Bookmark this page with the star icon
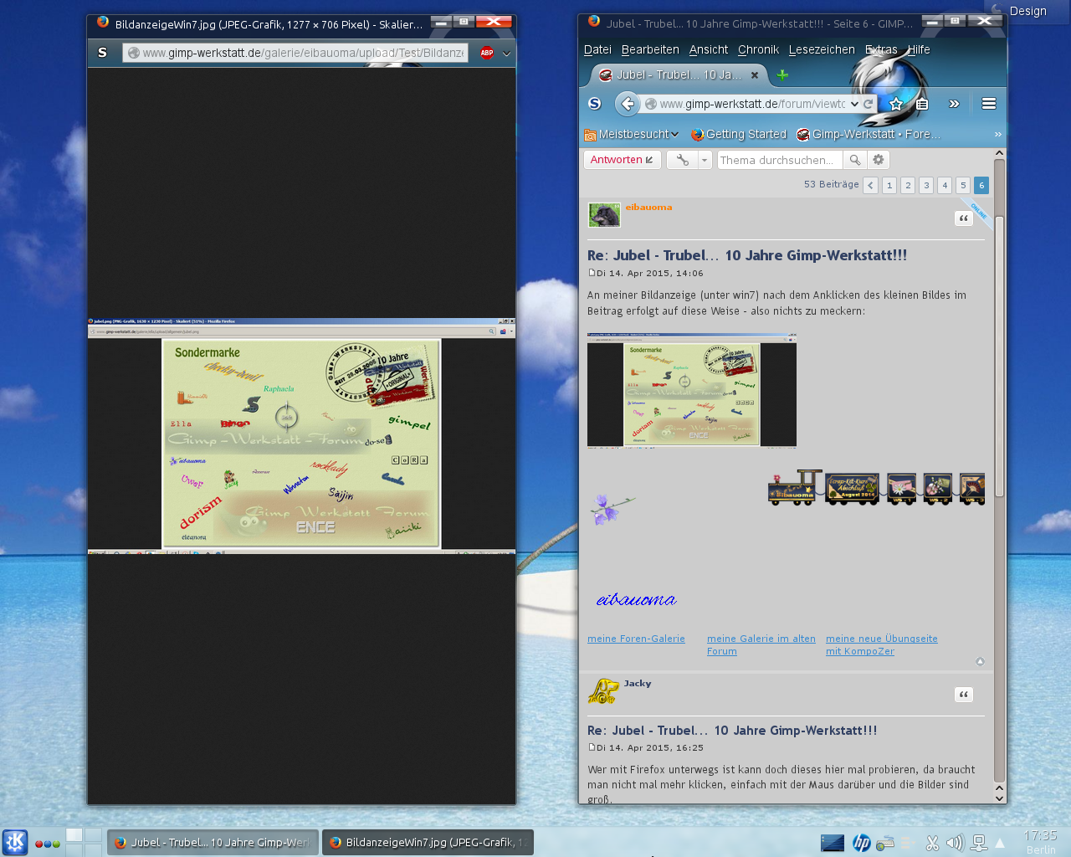The height and width of the screenshot is (857, 1071). (x=896, y=104)
